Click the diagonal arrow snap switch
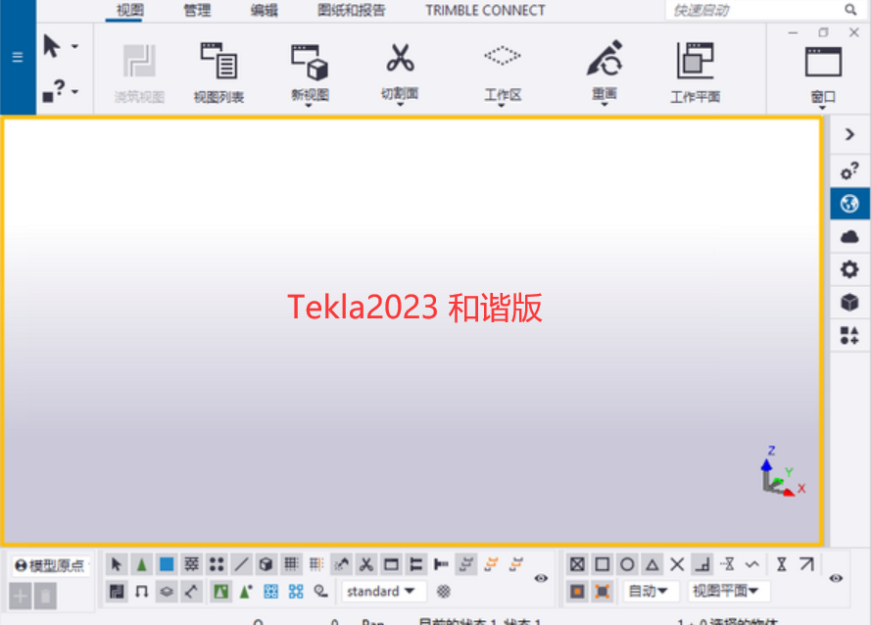 click(806, 564)
